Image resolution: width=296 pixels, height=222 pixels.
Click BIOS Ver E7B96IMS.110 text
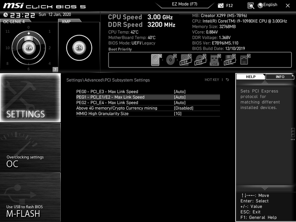click(x=215, y=43)
